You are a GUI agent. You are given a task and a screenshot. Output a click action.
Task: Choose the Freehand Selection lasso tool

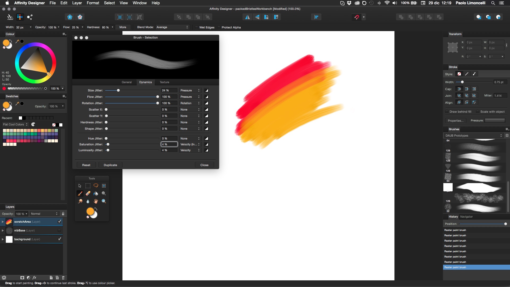coord(96,185)
